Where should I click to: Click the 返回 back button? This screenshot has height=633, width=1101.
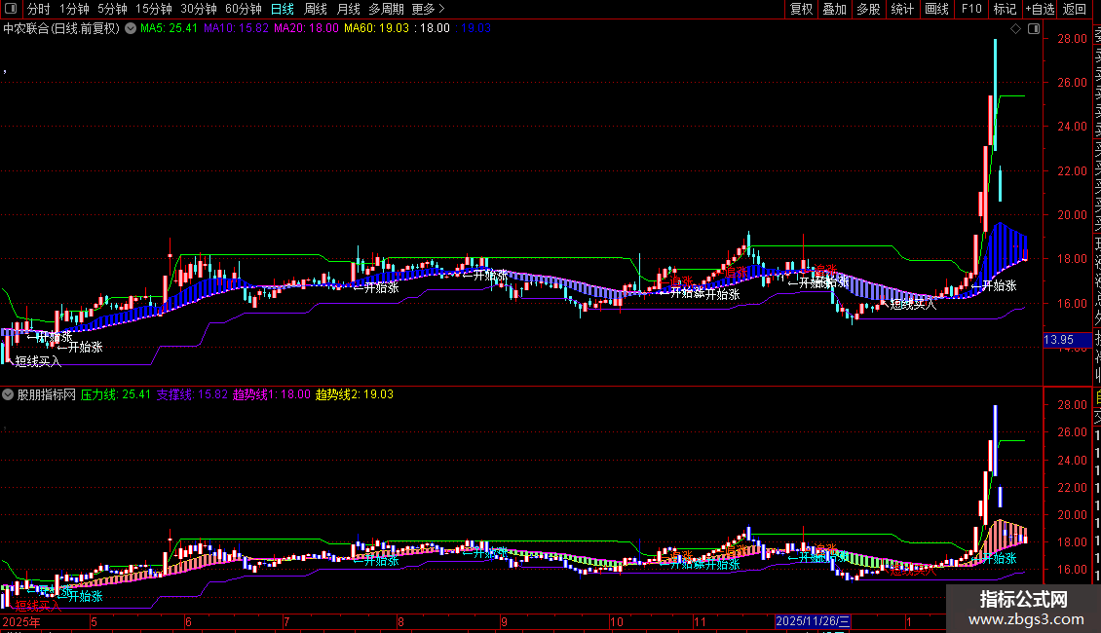click(x=1074, y=9)
